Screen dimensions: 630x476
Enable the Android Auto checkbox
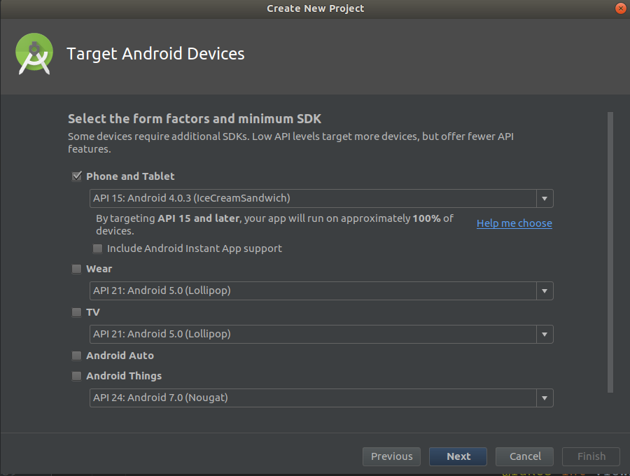pyautogui.click(x=76, y=356)
